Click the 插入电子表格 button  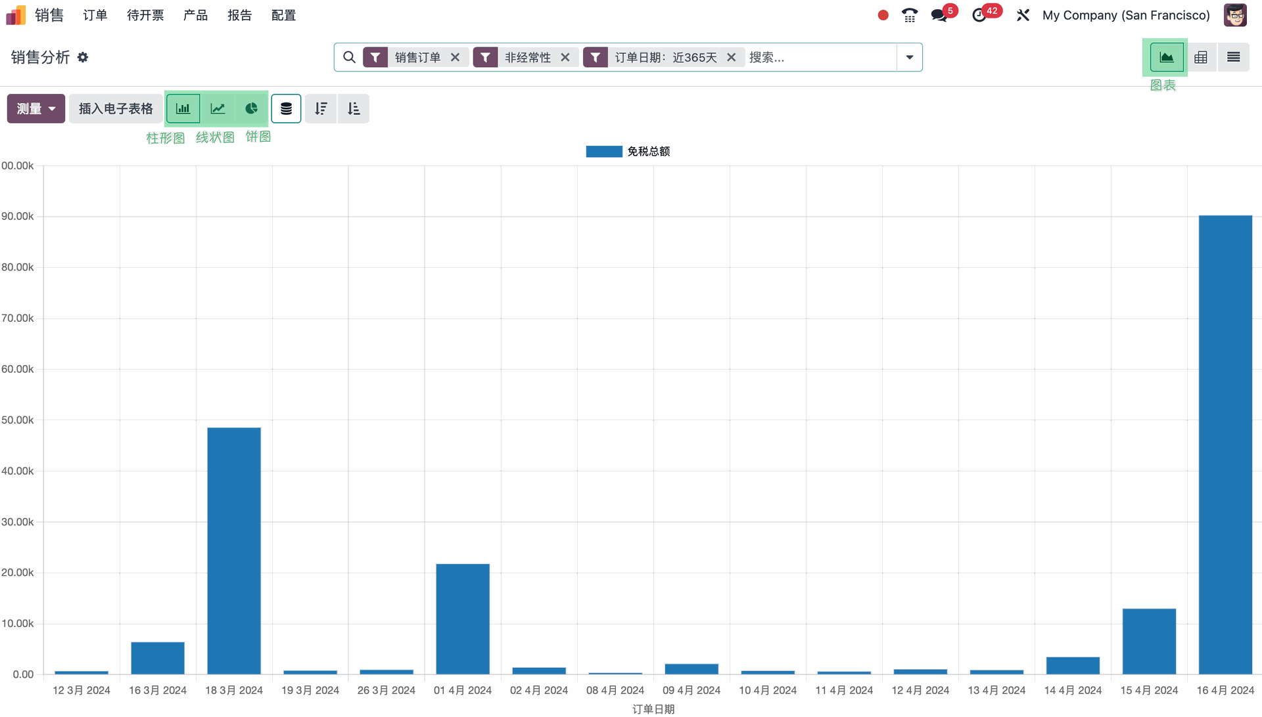click(x=116, y=109)
